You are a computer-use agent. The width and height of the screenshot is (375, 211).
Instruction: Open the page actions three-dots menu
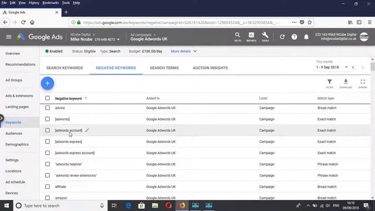click(294, 22)
